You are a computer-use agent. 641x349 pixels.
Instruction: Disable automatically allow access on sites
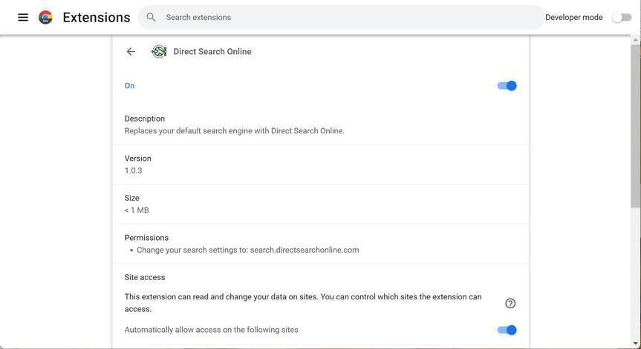click(x=507, y=330)
